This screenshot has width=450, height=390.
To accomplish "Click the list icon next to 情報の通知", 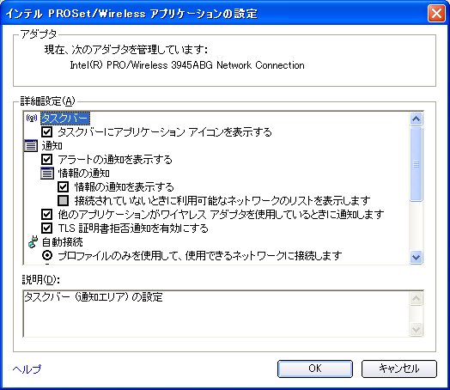I will 47,174.
